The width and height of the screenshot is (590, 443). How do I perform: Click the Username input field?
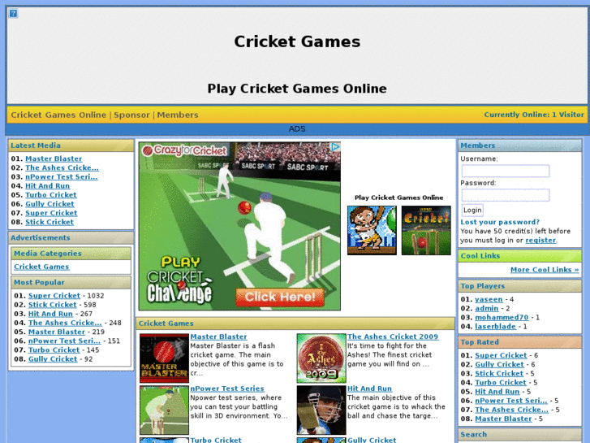(x=506, y=171)
